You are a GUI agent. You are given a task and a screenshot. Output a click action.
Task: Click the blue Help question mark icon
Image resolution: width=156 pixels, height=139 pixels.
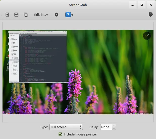coord(68,15)
